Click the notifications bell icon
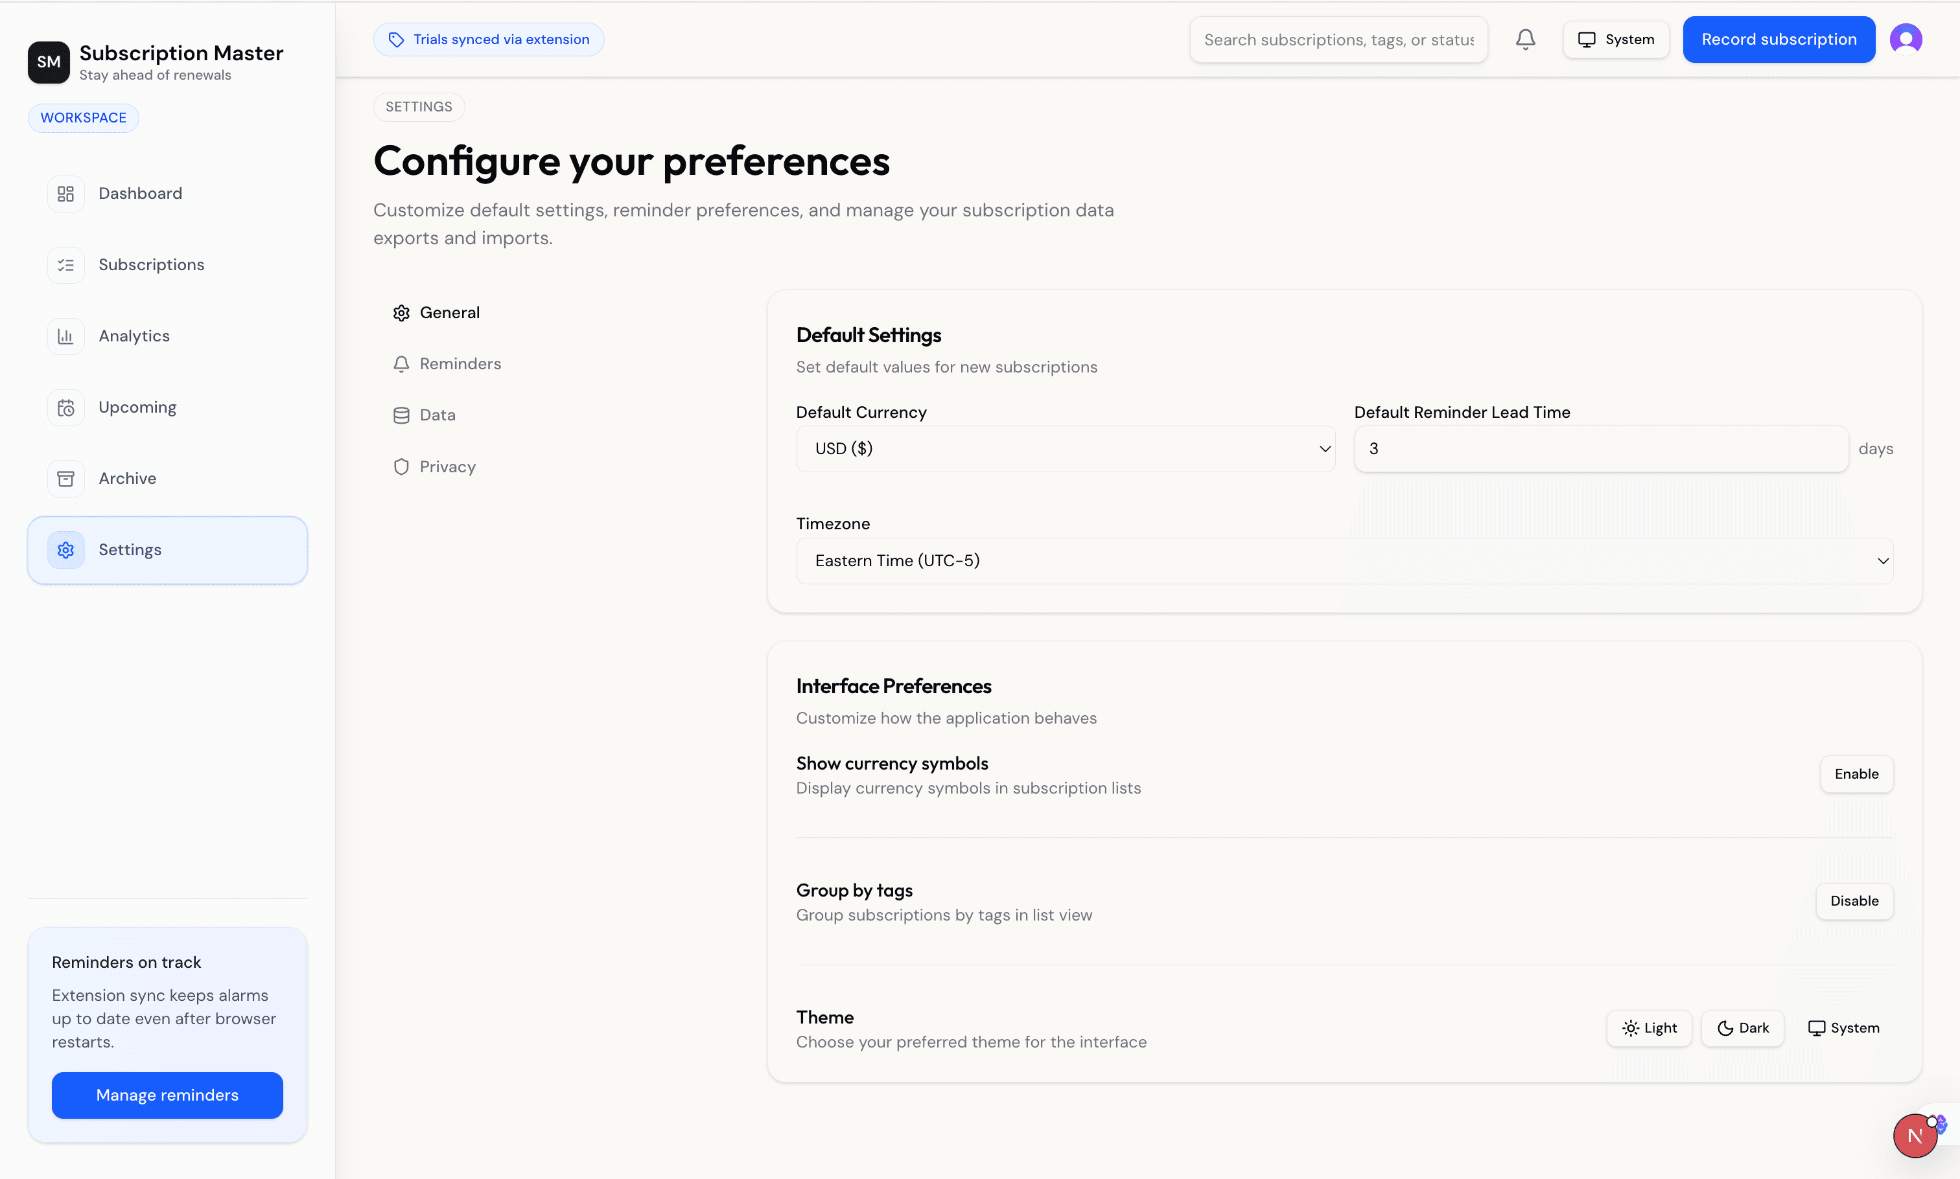 point(1524,38)
